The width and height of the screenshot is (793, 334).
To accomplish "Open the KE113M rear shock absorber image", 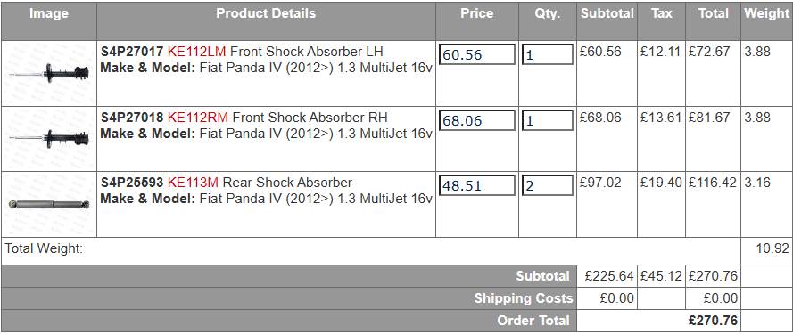I will point(49,204).
